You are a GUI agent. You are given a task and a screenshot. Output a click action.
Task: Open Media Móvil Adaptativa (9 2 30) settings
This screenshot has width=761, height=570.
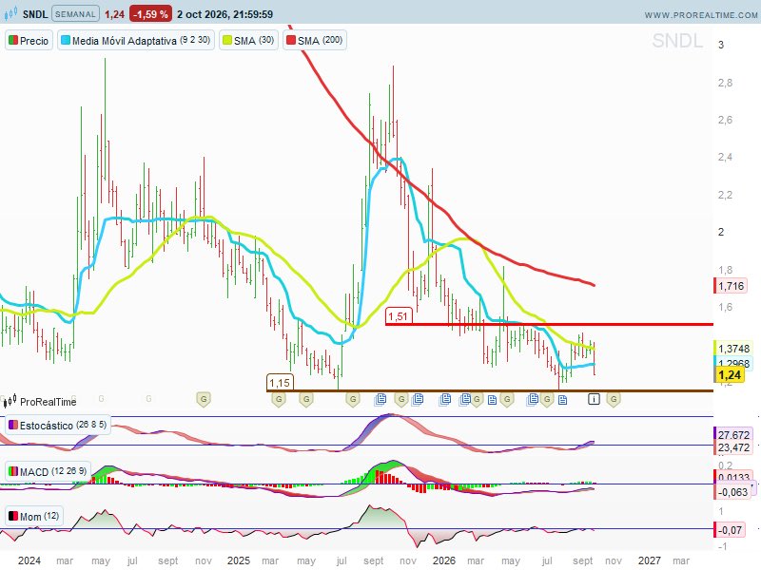click(136, 40)
